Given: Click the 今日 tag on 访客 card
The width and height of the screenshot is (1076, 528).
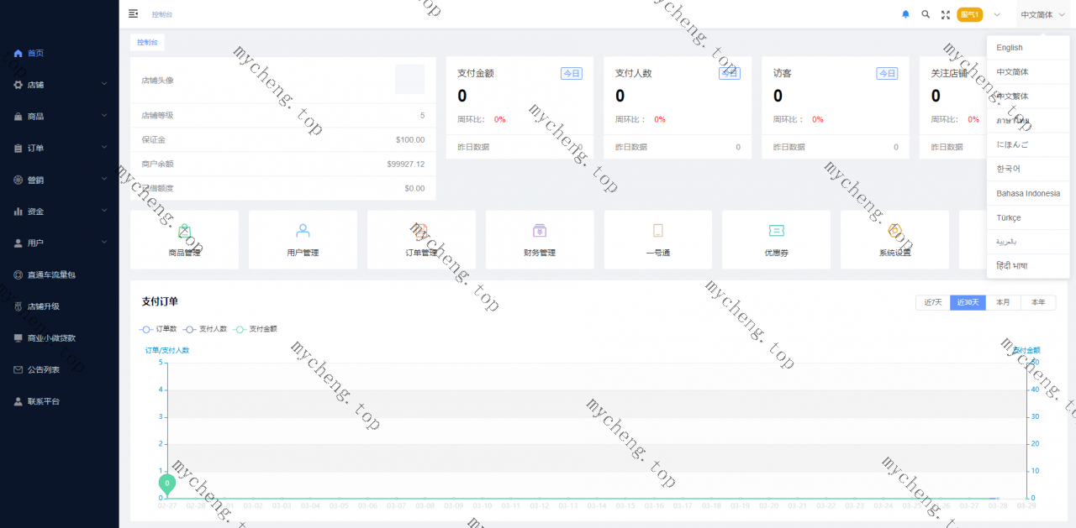Looking at the screenshot, I should pyautogui.click(x=887, y=74).
